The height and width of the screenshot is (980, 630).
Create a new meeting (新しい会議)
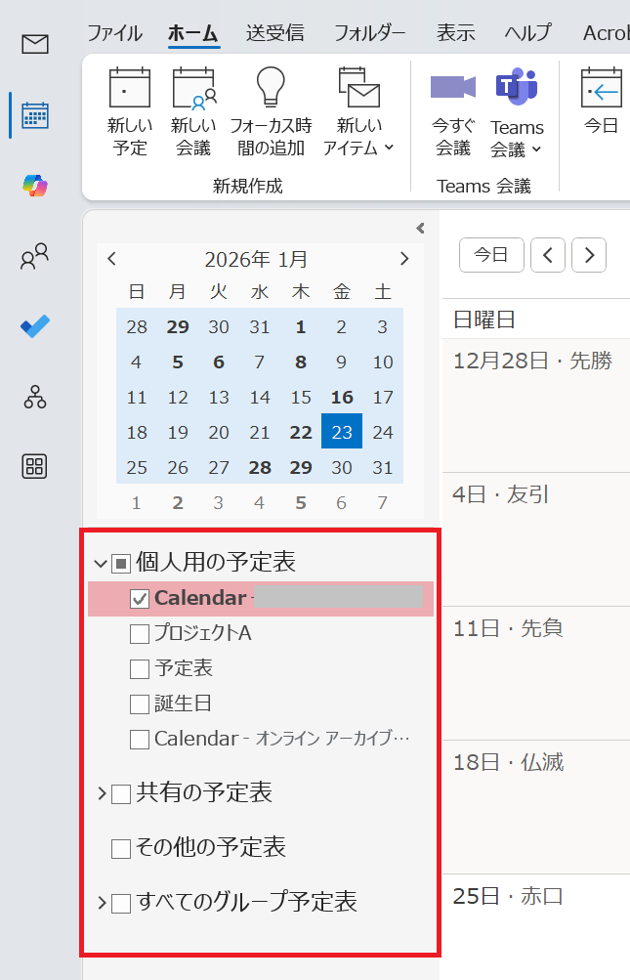tap(193, 112)
